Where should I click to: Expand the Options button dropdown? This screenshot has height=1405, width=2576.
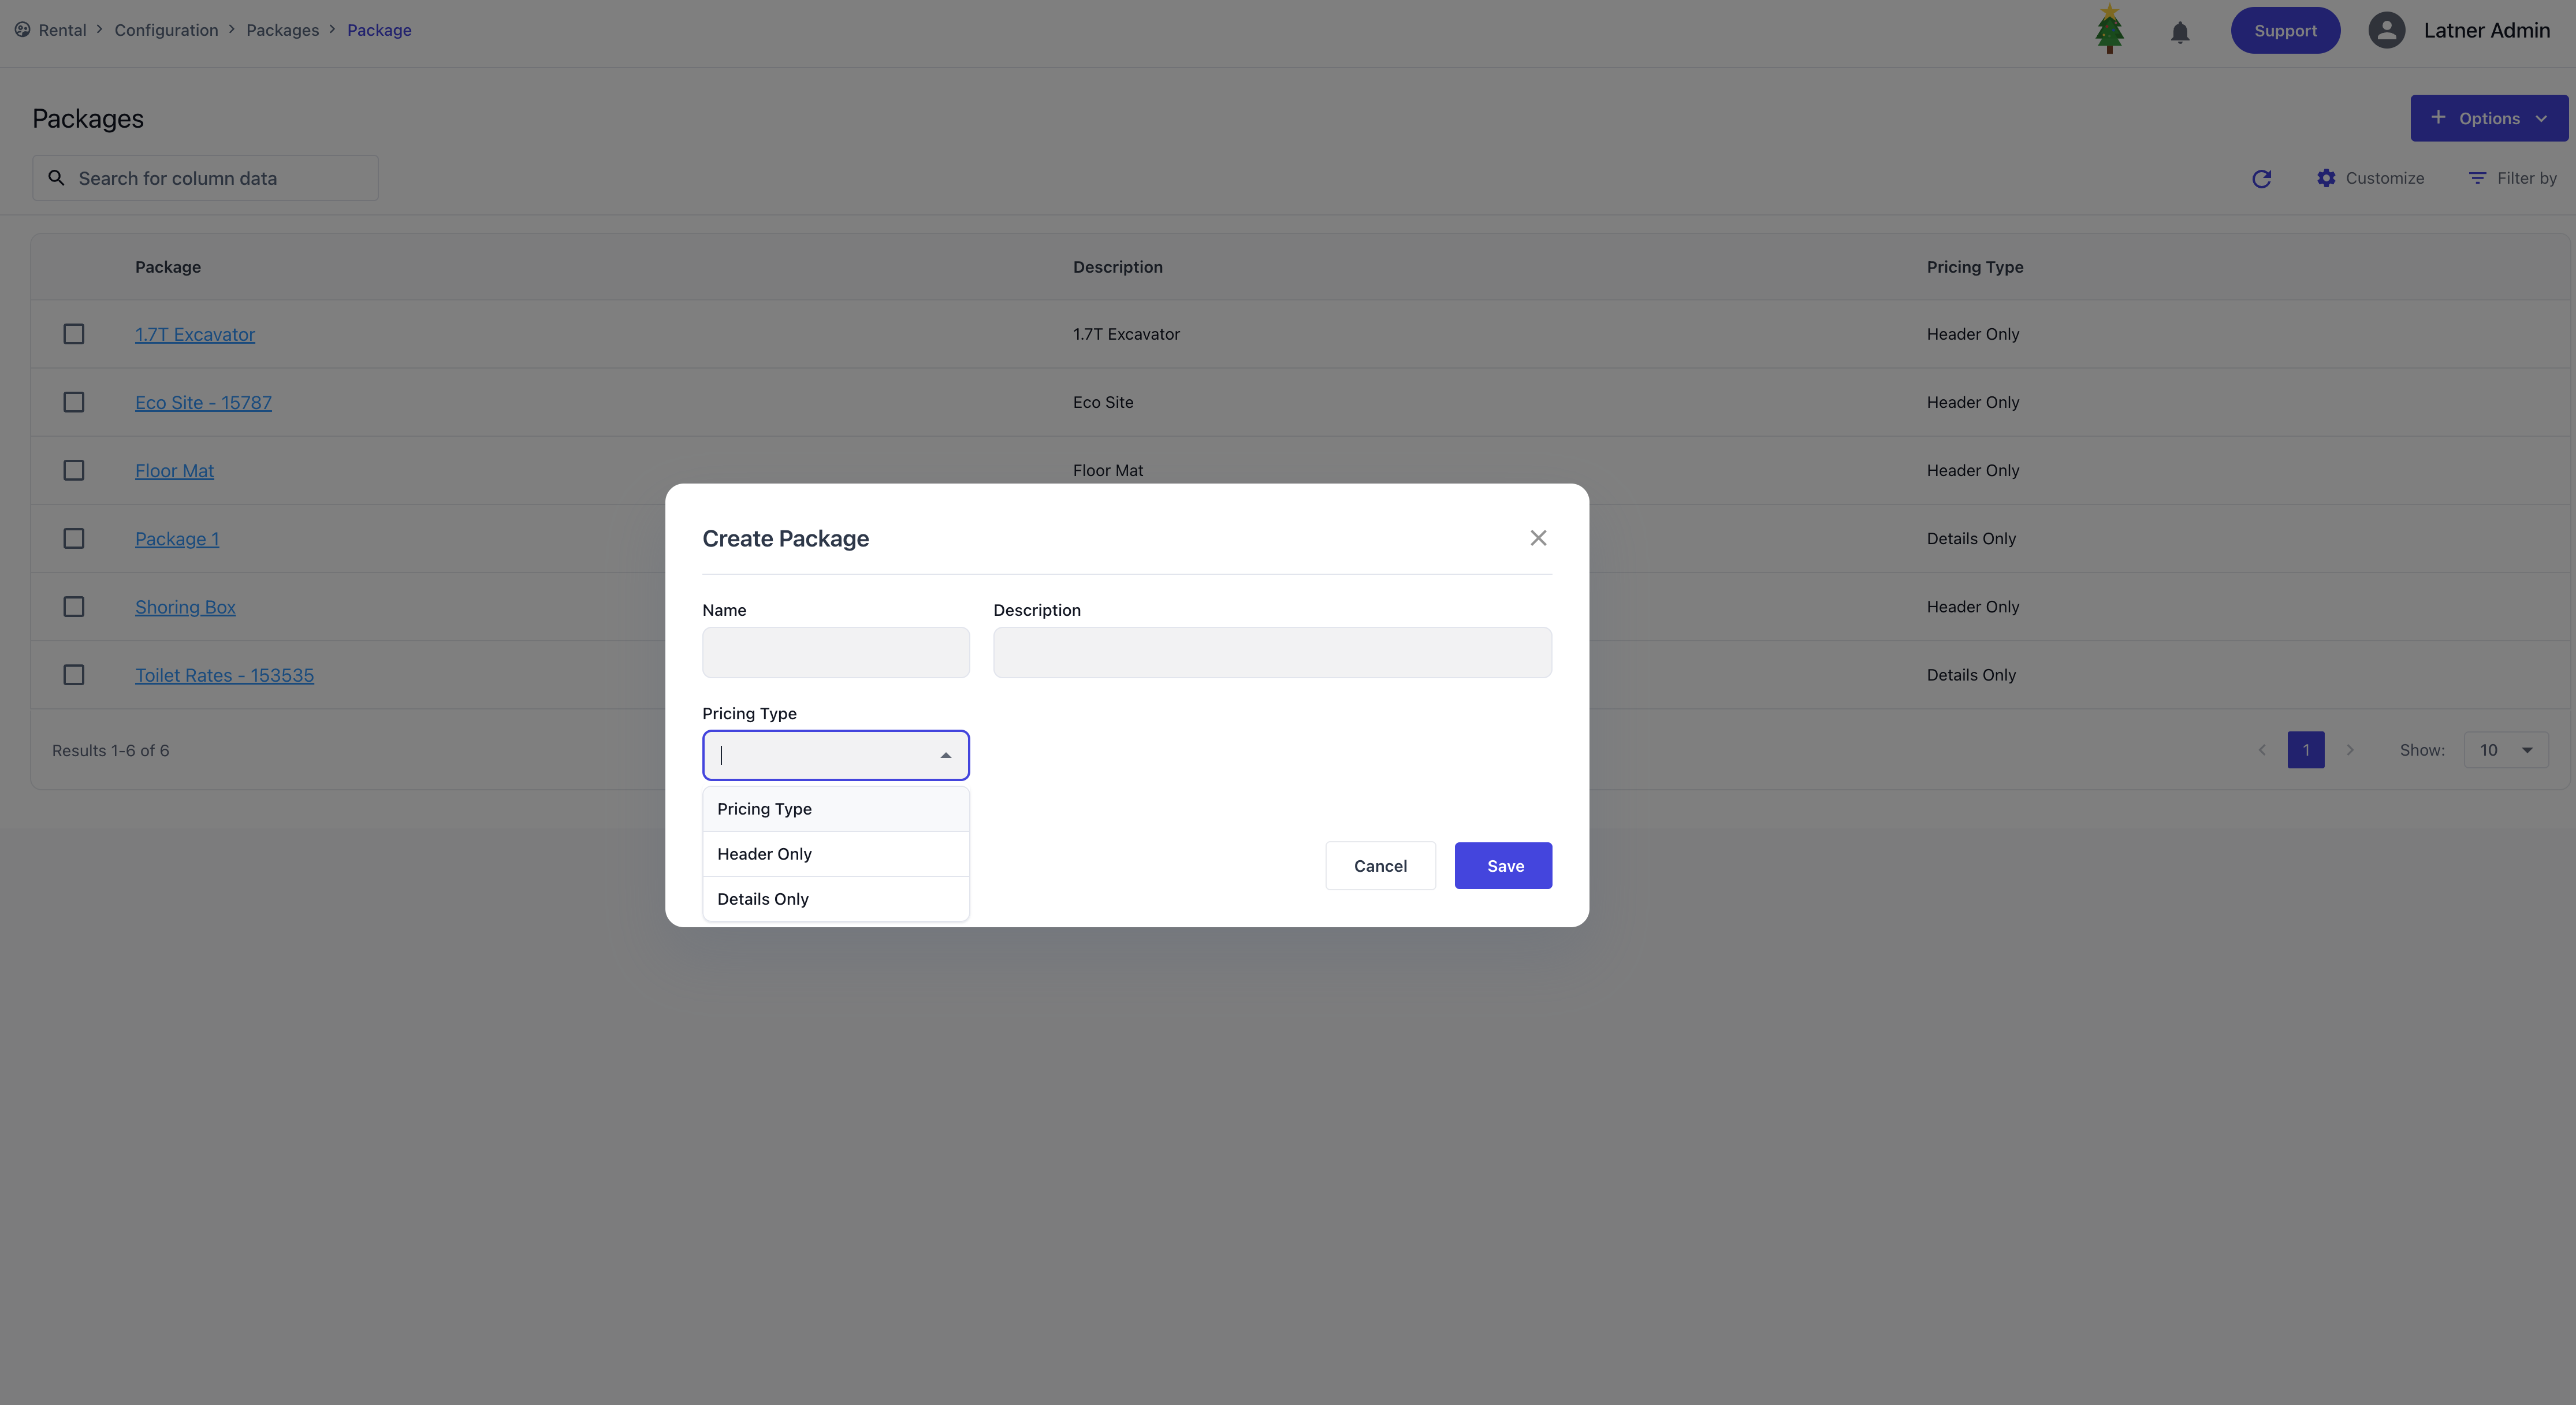point(2540,118)
